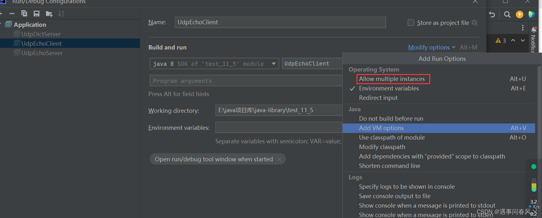Remove configuration with the minus icon
542x218 pixels.
click(12, 14)
